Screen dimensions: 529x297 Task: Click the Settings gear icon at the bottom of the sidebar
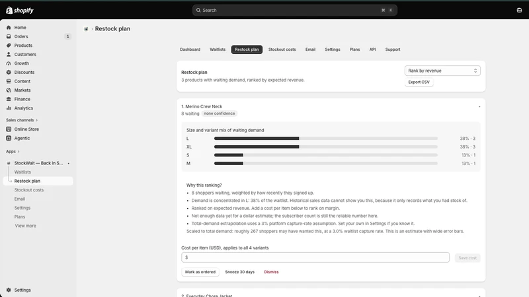(x=9, y=290)
